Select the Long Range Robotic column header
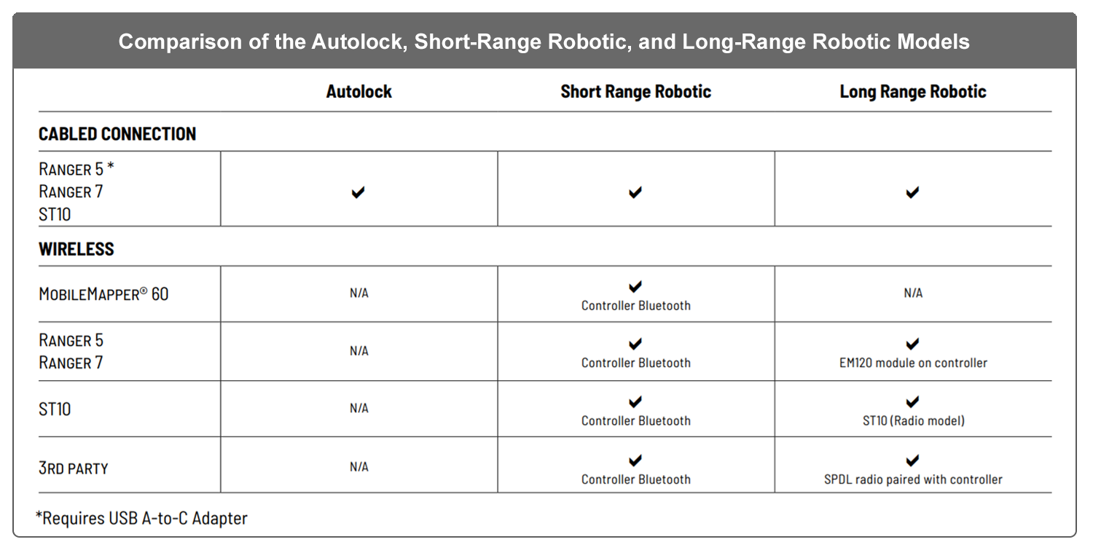Viewport: 1093px width, 550px height. point(912,92)
